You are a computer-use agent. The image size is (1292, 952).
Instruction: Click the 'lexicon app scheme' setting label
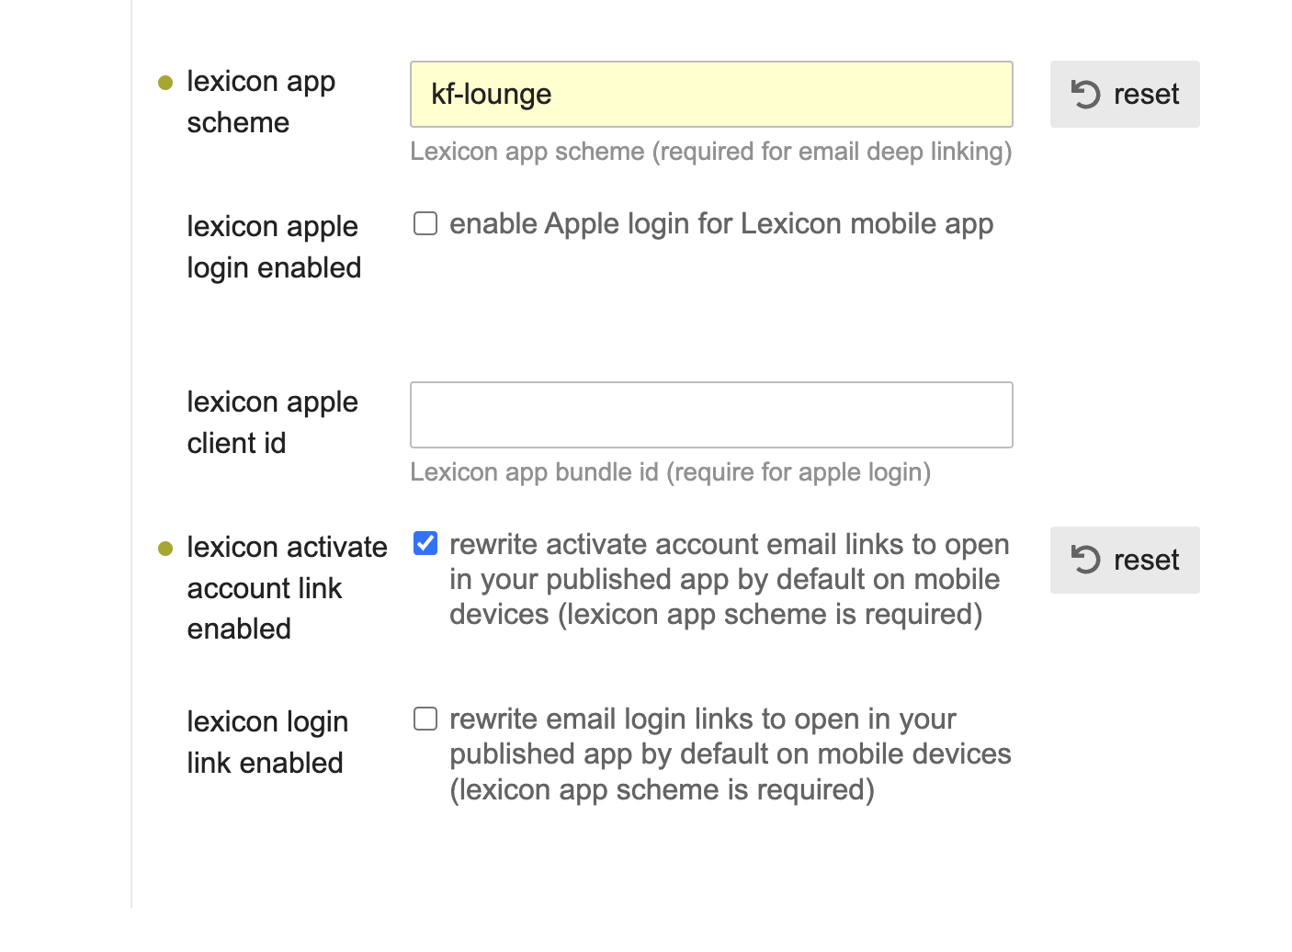coord(261,102)
